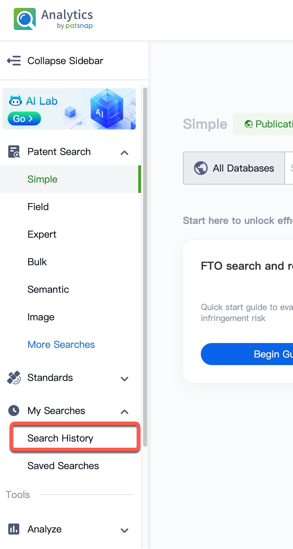Click the My Searches clock icon
This screenshot has height=549, width=293.
coord(13,411)
